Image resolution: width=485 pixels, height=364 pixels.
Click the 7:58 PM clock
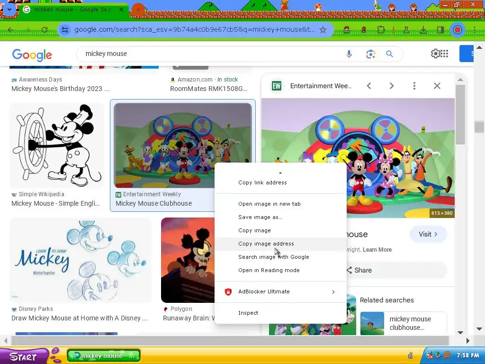click(467, 355)
